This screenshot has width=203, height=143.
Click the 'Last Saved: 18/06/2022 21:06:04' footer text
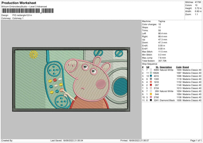pos(67,140)
